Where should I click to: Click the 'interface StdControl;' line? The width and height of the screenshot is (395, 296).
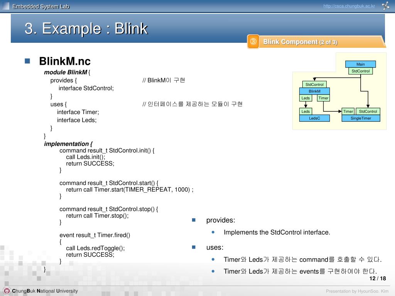[86, 88]
